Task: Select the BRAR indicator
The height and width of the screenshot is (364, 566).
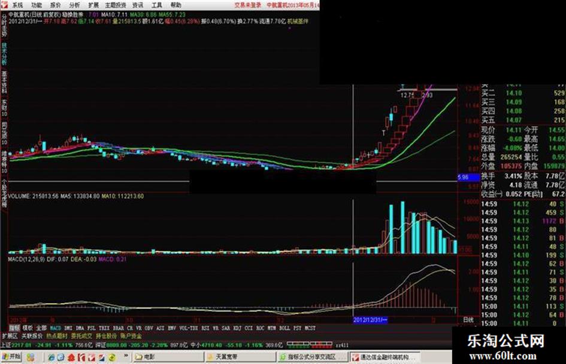Action: point(119,328)
